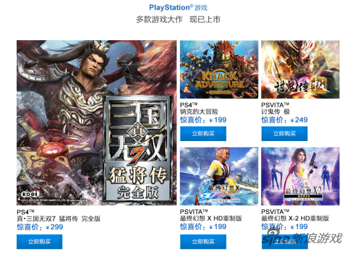This screenshot has height=256, width=351.
Task: Click 立即购买 under 真·三国无双7 猛将传
Action: tap(40, 242)
